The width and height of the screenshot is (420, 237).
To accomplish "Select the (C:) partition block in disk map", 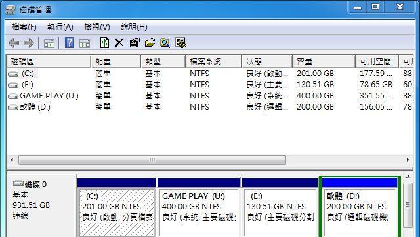I will pyautogui.click(x=117, y=207).
